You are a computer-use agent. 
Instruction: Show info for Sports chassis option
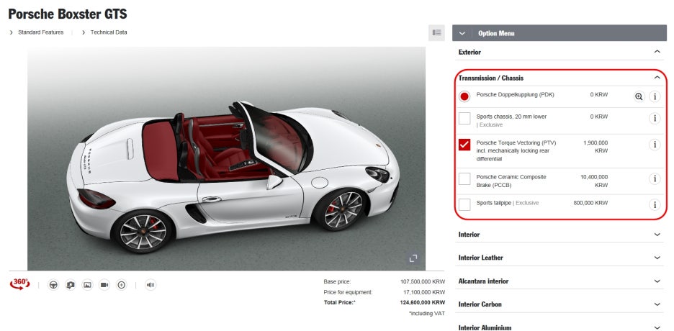point(655,119)
